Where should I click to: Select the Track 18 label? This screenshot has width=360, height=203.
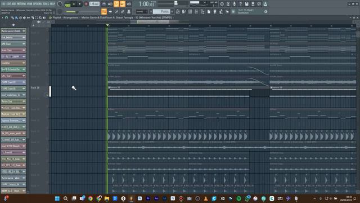point(35,88)
